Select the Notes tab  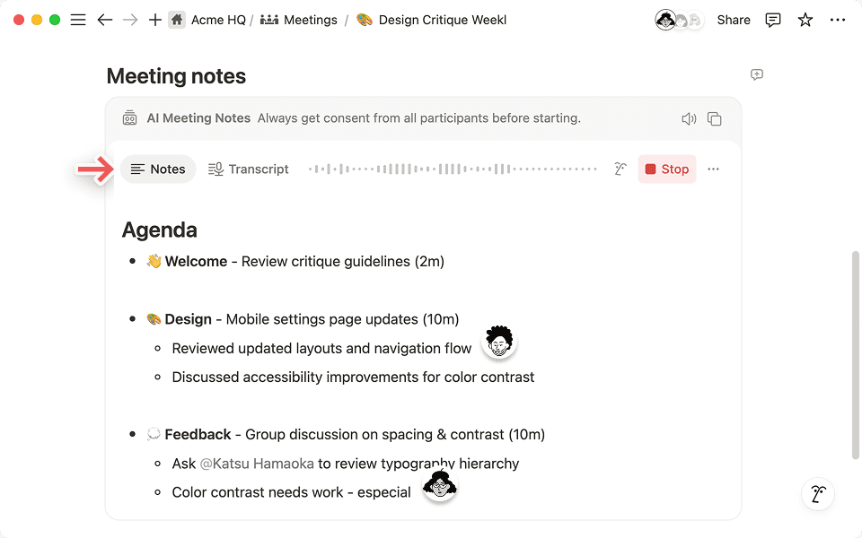(x=158, y=169)
